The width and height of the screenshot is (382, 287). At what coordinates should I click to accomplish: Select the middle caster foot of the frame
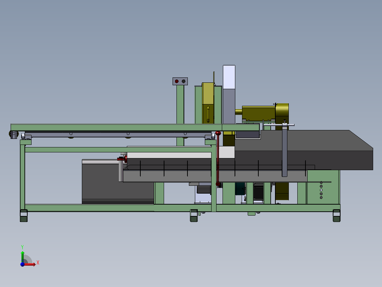coord(194,216)
